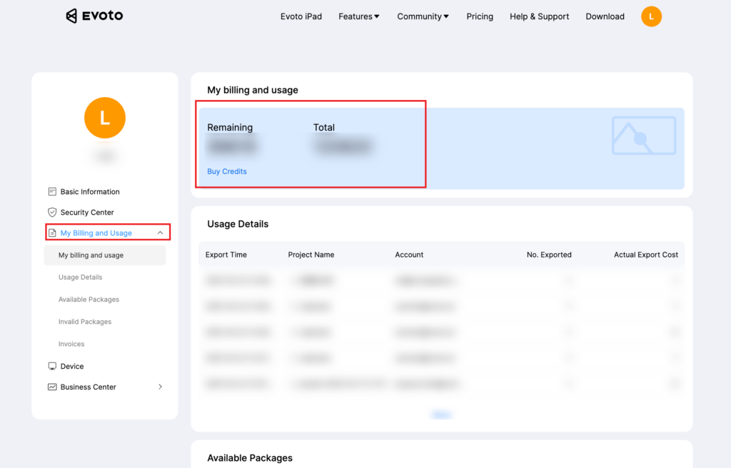731x468 pixels.
Task: Open Invalid Packages sub-item
Action: click(85, 322)
